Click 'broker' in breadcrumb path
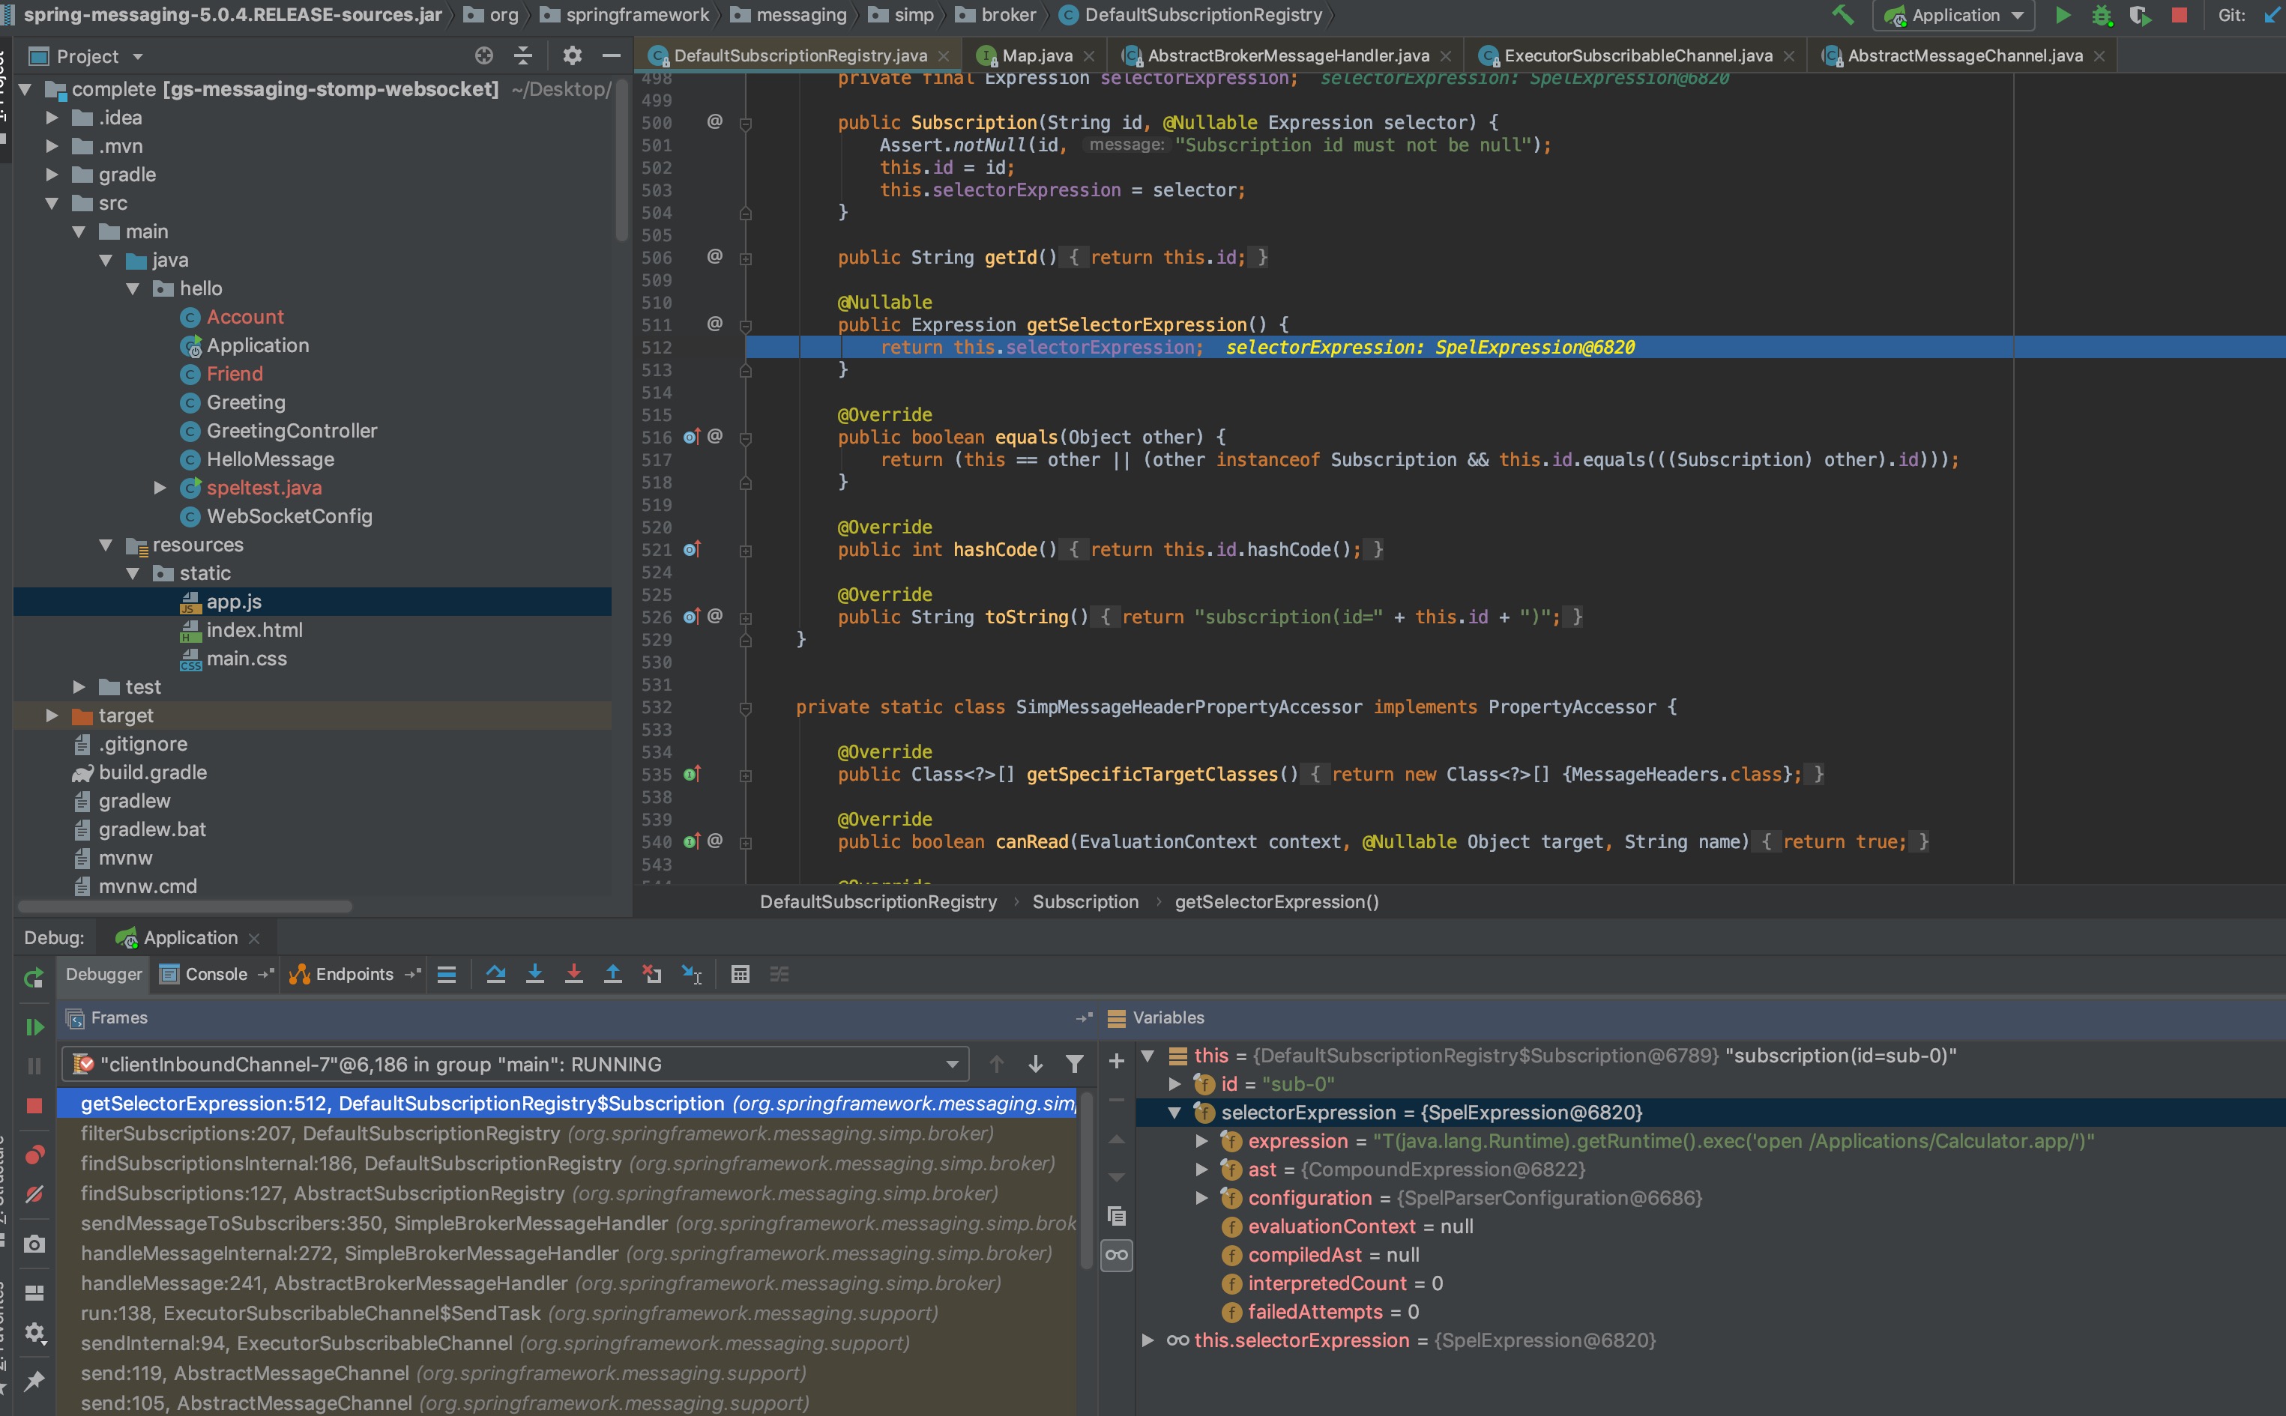Image resolution: width=2286 pixels, height=1416 pixels. [1008, 15]
